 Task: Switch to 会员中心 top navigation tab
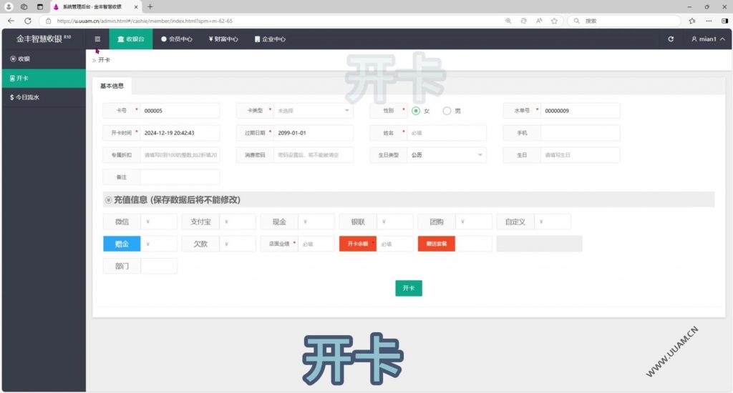pyautogui.click(x=176, y=39)
